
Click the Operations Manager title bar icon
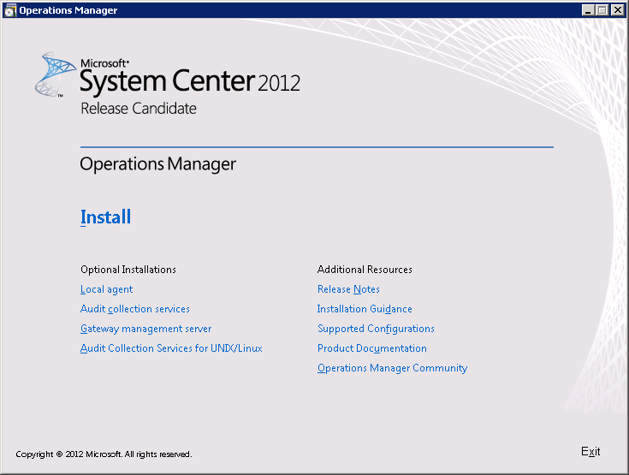tap(10, 10)
